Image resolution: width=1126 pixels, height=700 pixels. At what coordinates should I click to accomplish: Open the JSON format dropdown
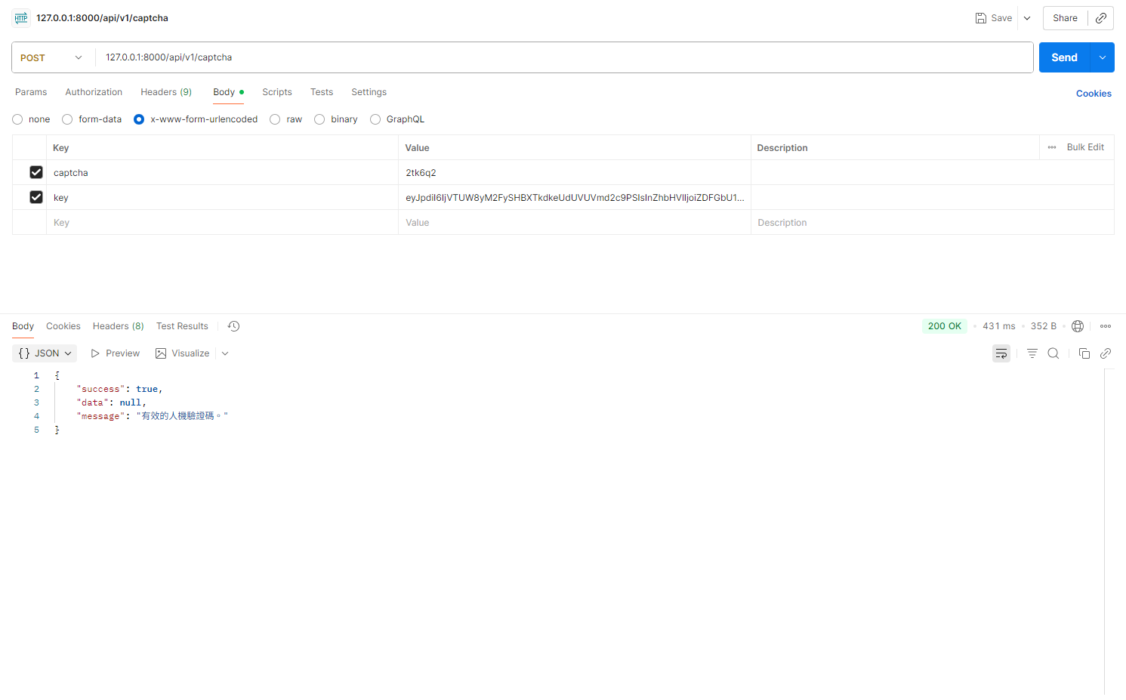coord(45,353)
